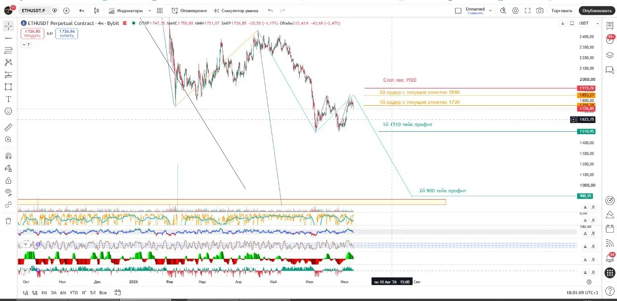Toggle magnet mode in left toolbar
The height and width of the screenshot is (301, 617).
(x=8, y=156)
